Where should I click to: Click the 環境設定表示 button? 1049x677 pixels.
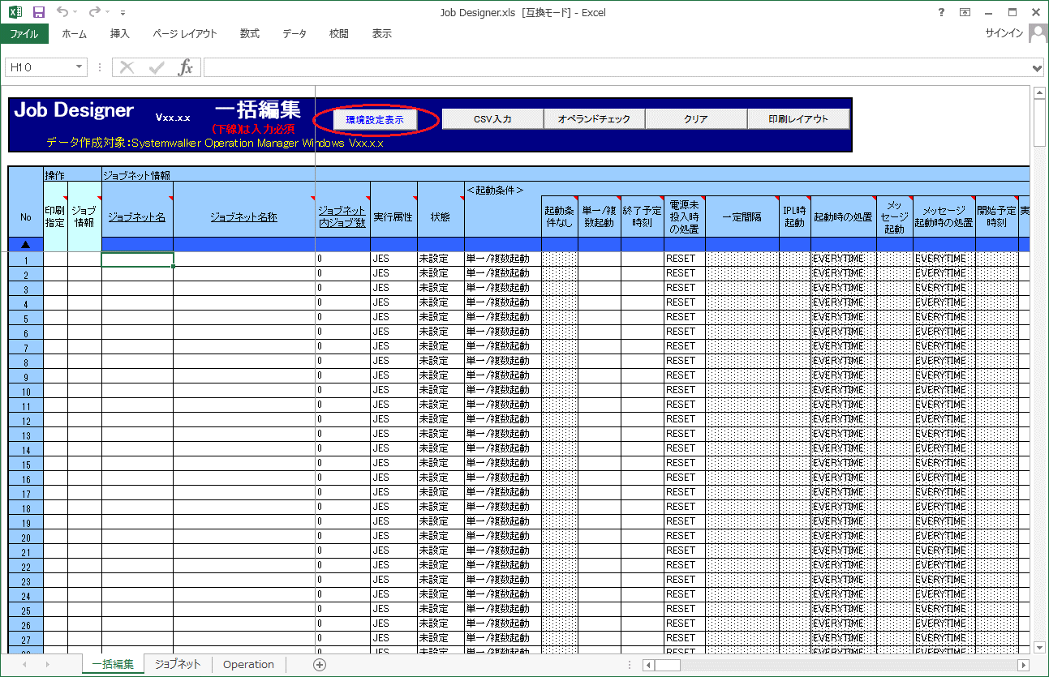click(x=375, y=119)
